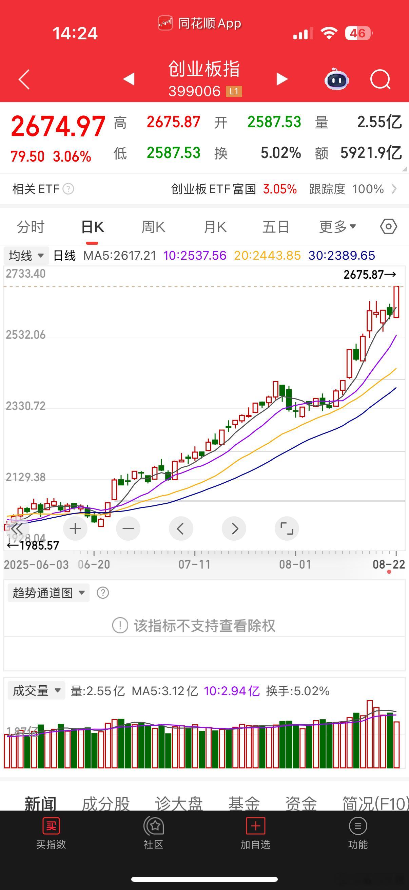Tap index name 创业板指 title

204,69
